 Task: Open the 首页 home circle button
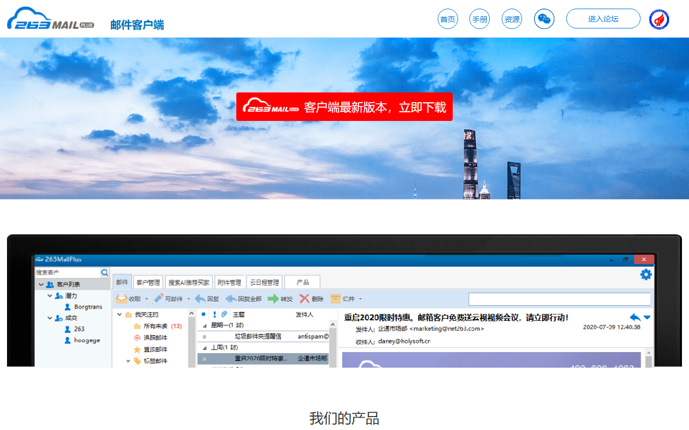click(x=448, y=19)
